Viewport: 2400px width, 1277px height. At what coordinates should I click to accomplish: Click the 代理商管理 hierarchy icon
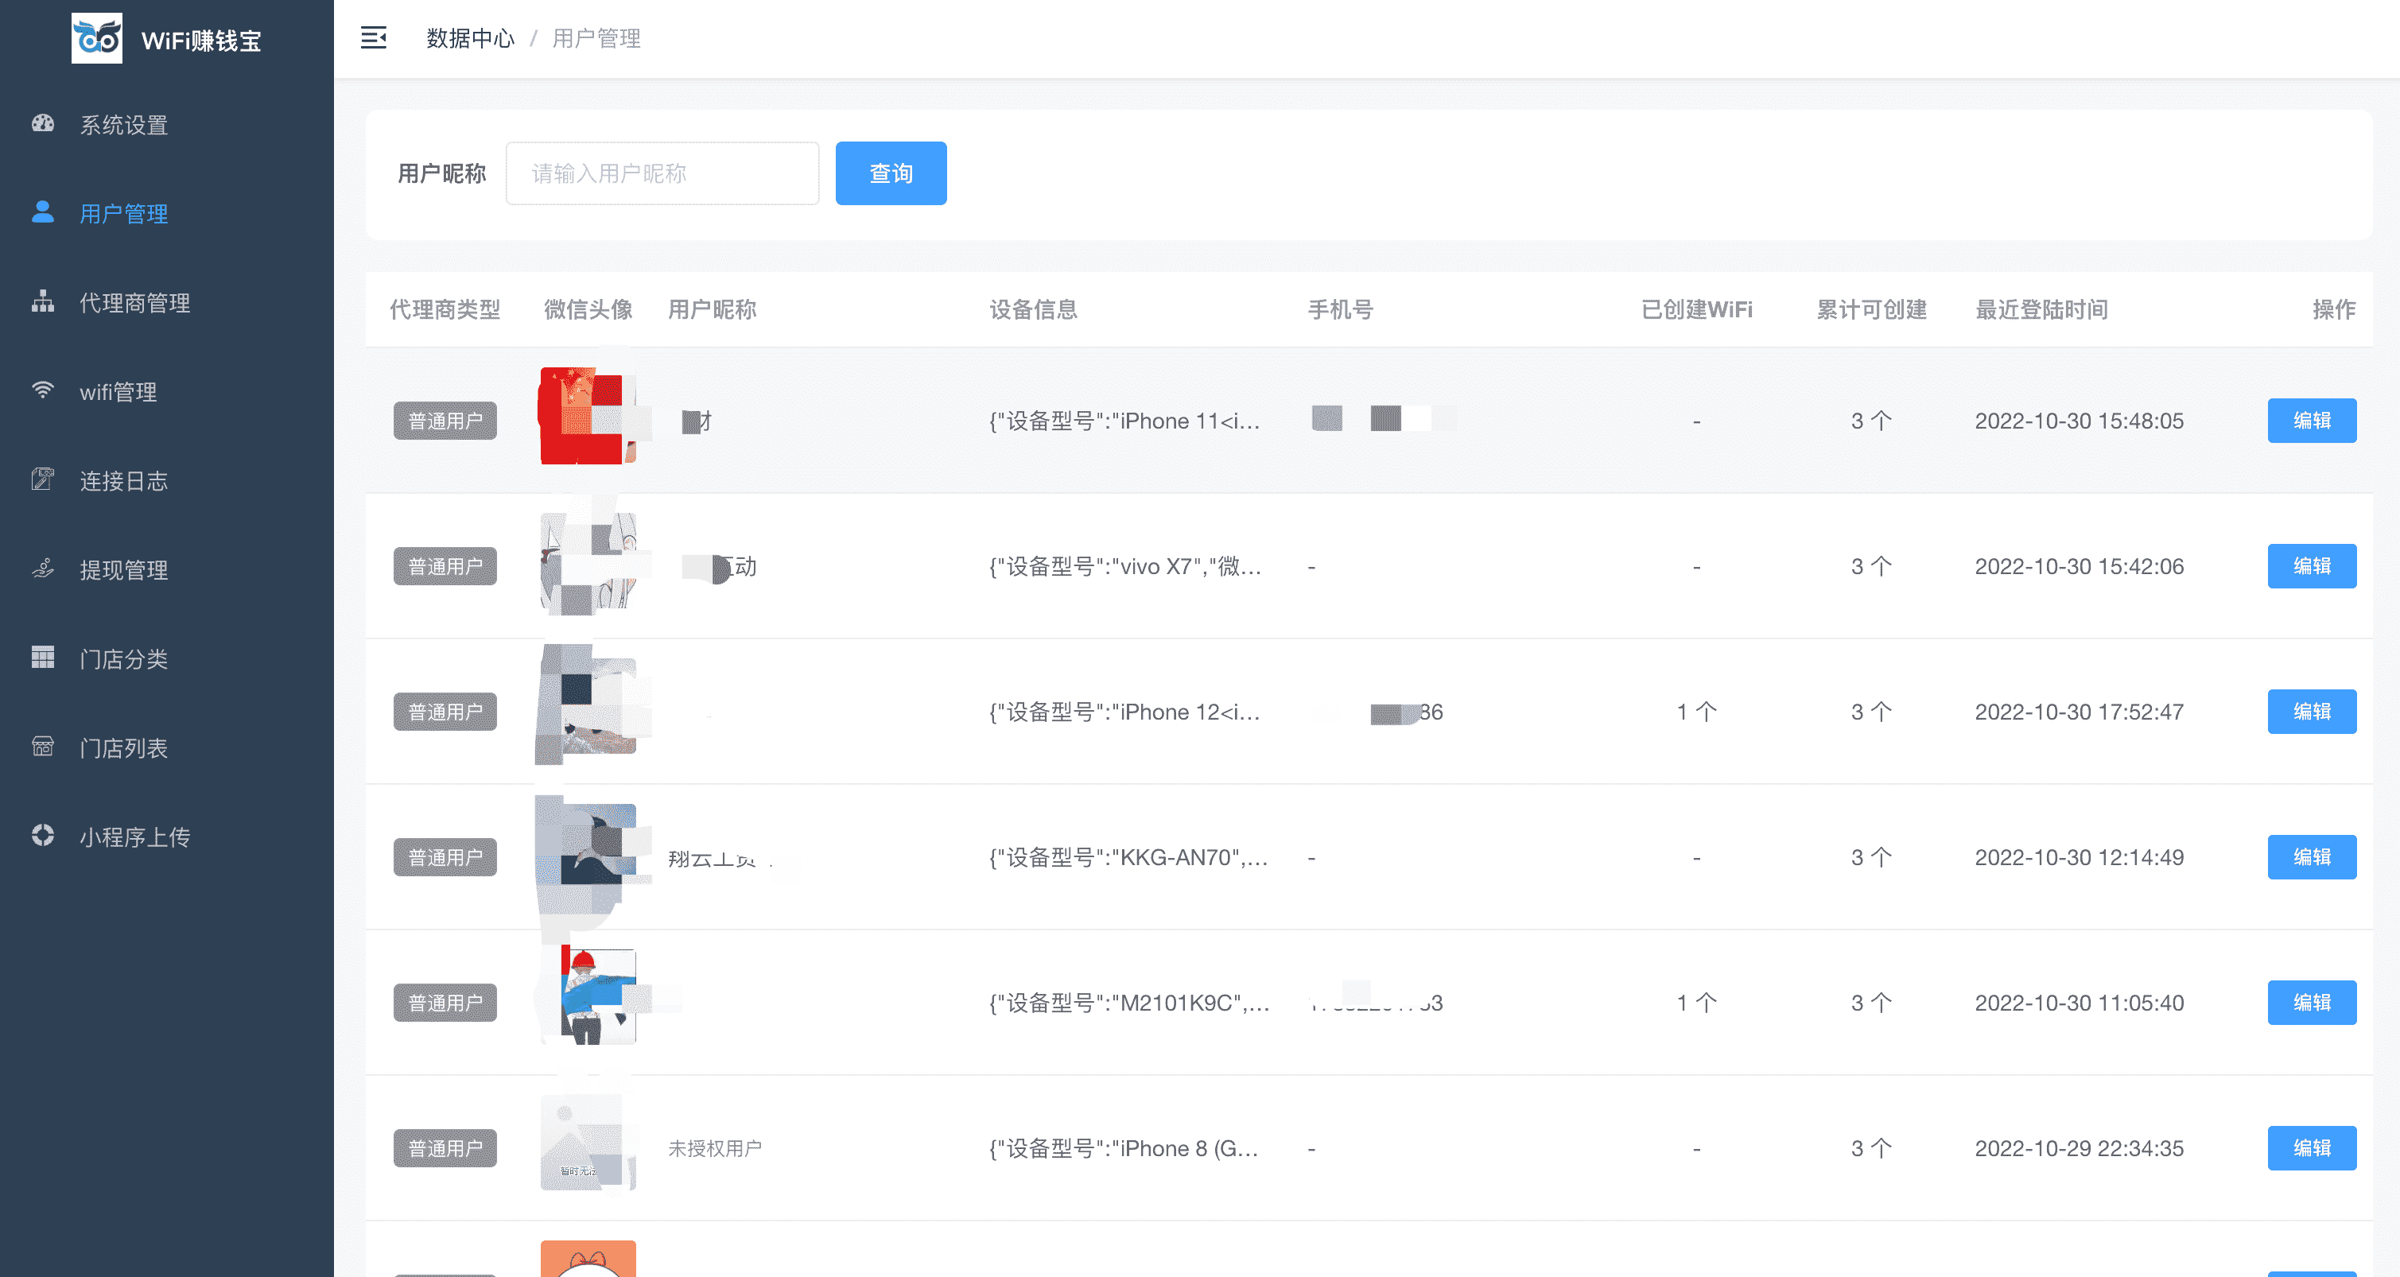(x=43, y=302)
